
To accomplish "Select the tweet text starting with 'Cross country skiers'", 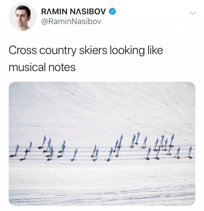I will (x=86, y=59).
